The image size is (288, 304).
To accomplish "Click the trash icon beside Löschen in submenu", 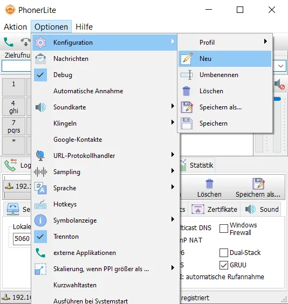I will click(x=187, y=91).
